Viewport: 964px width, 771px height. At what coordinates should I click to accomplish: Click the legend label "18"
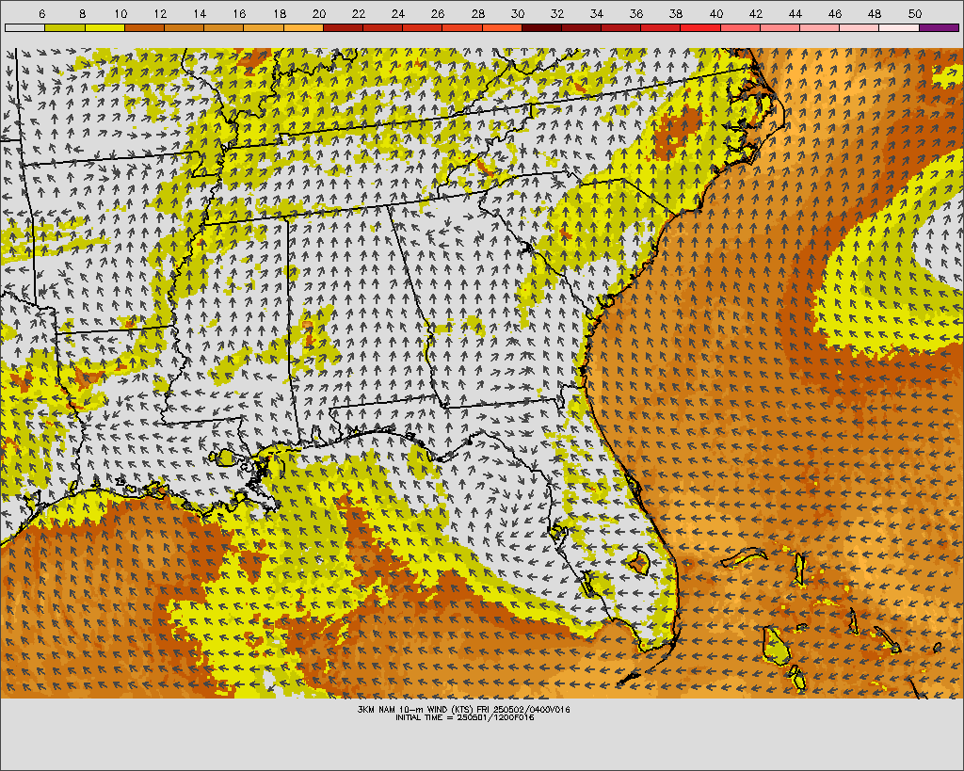(279, 13)
